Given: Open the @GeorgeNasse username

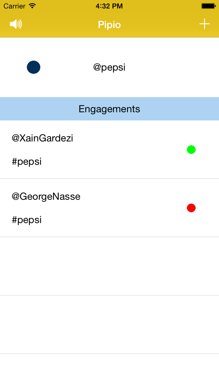Looking at the screenshot, I should (x=46, y=196).
